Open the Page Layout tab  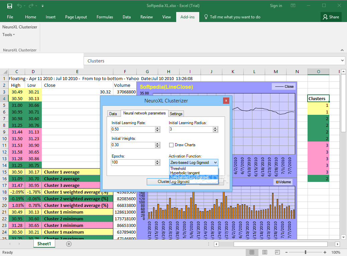[x=76, y=17]
